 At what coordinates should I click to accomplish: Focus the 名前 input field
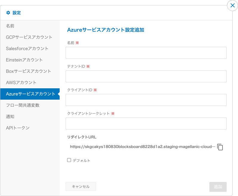146,53
